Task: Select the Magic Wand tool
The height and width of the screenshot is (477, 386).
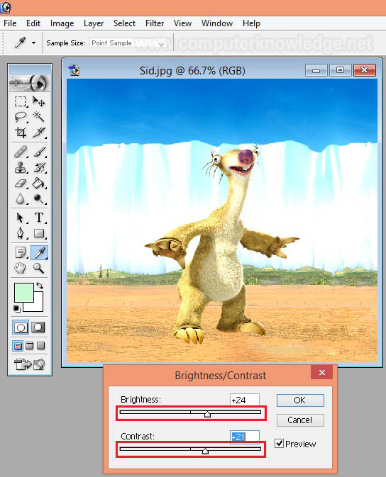Action: click(39, 117)
